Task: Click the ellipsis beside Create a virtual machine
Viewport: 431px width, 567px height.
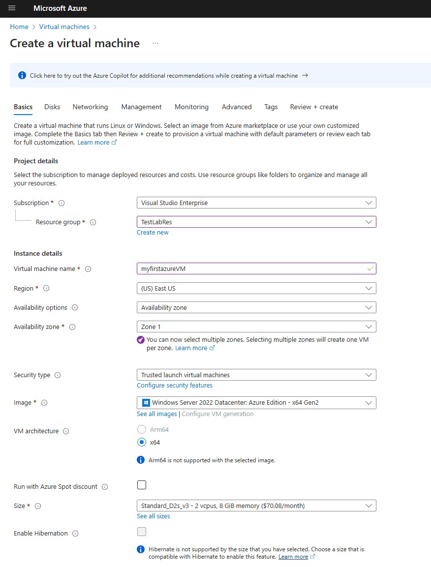Action: 155,43
